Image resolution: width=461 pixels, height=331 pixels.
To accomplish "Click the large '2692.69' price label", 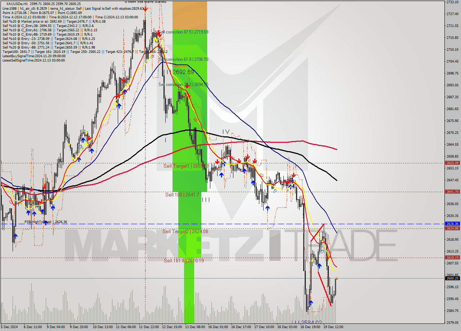I will [183, 72].
